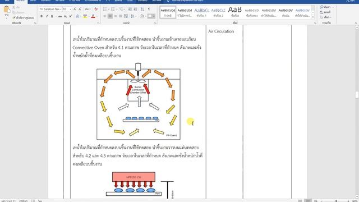Image resolution: width=359 pixels, height=202 pixels.
Task: Apply yellow text highlight color
Action: point(85,16)
